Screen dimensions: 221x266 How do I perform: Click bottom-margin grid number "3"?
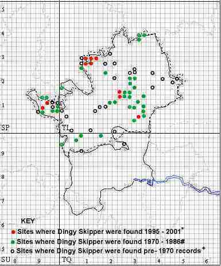point(135,261)
